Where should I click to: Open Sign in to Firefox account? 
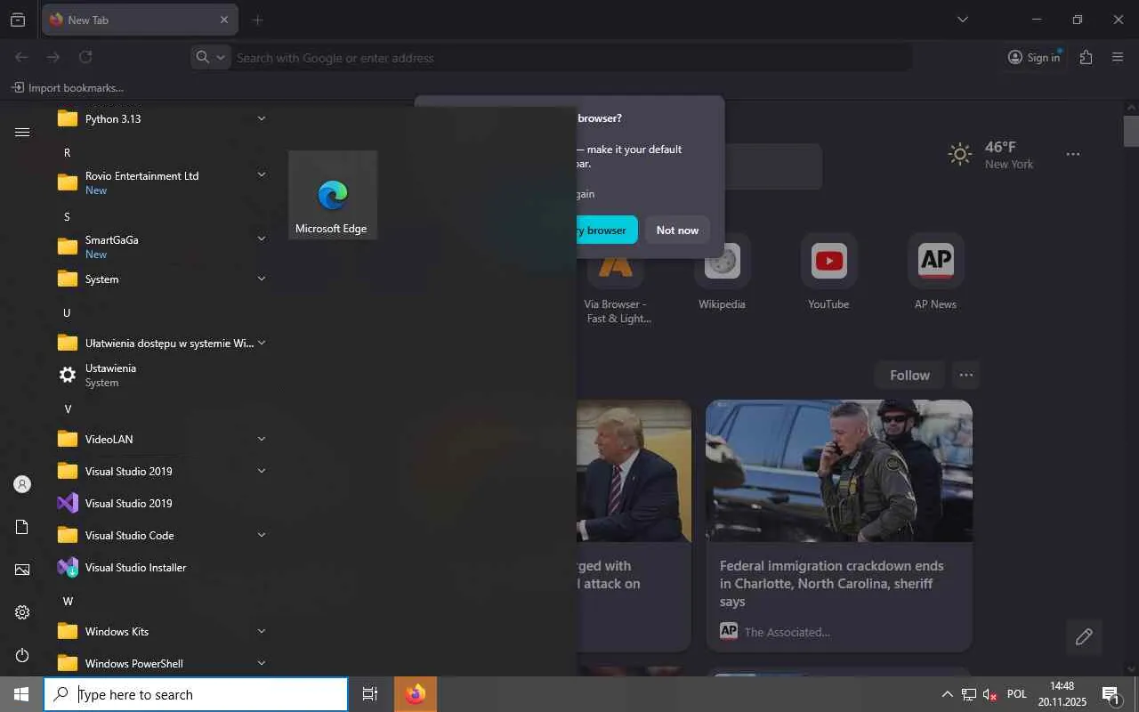click(x=1034, y=57)
